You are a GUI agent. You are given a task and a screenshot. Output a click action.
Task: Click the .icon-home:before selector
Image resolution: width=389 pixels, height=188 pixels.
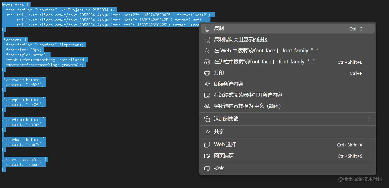click(x=23, y=120)
